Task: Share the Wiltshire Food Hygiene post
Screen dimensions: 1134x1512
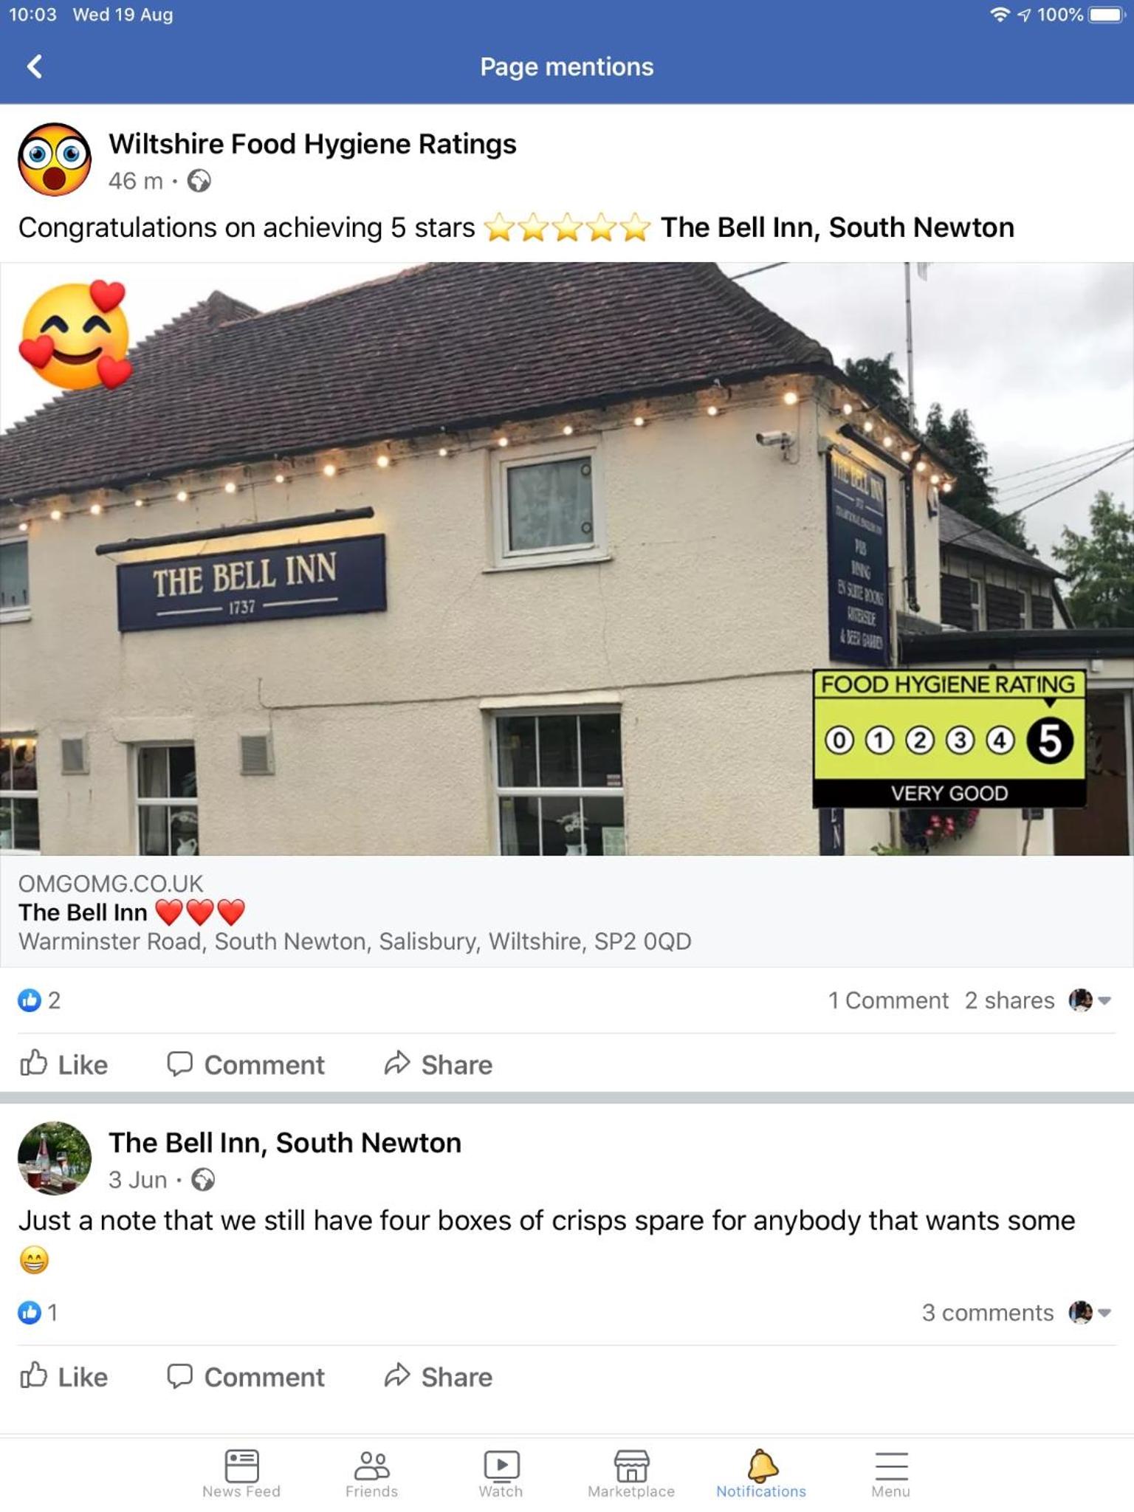Action: [x=438, y=1064]
